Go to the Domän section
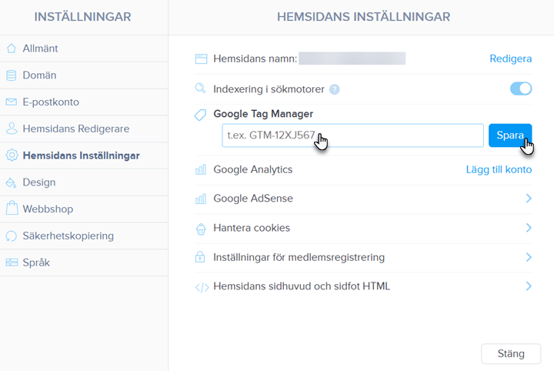The height and width of the screenshot is (371, 554). (x=84, y=75)
